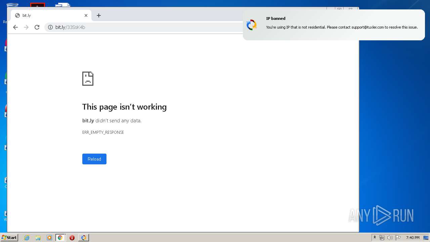This screenshot has width=430, height=242.
Task: Click the Reload button on the error page
Action: 94,159
